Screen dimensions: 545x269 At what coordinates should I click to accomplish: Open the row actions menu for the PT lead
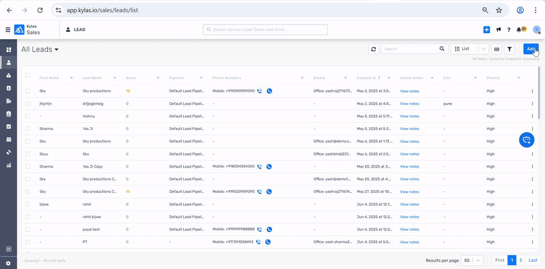coord(532,242)
